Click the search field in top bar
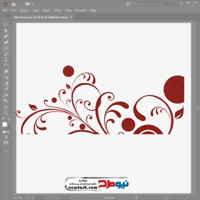This screenshot has width=200, height=200. click(154, 4)
